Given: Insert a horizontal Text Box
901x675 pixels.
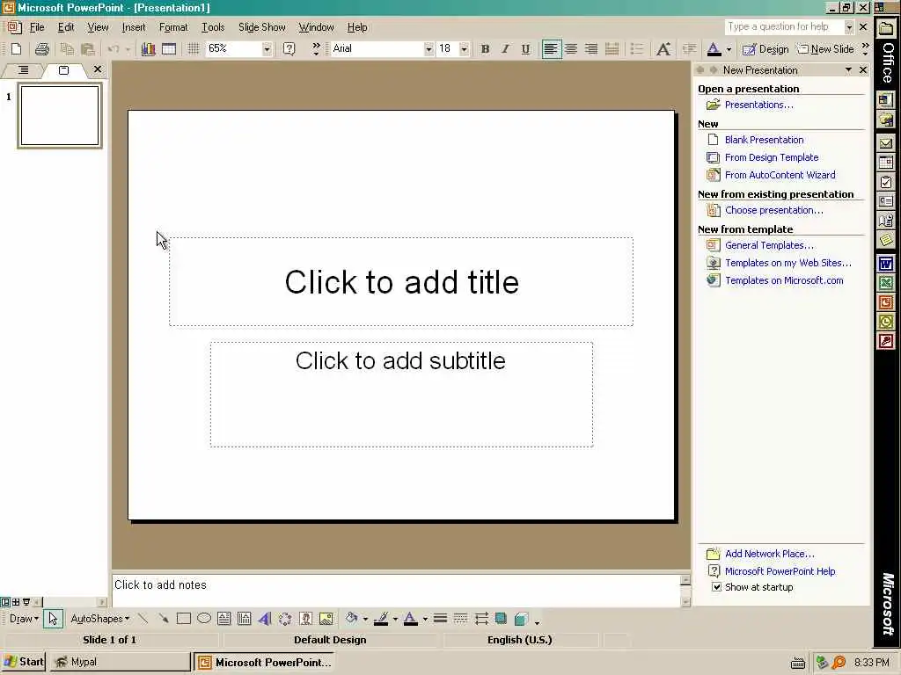Looking at the screenshot, I should (x=224, y=619).
